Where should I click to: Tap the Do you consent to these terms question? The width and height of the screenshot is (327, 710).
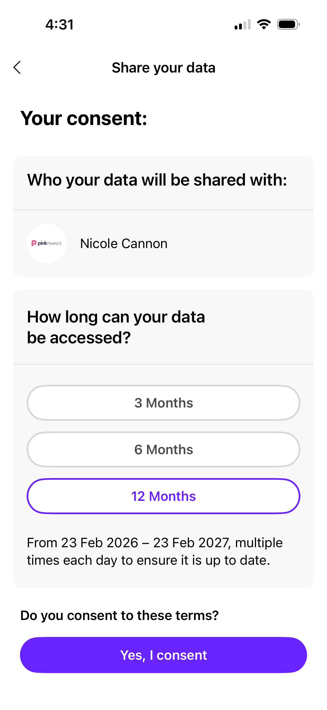point(120,615)
